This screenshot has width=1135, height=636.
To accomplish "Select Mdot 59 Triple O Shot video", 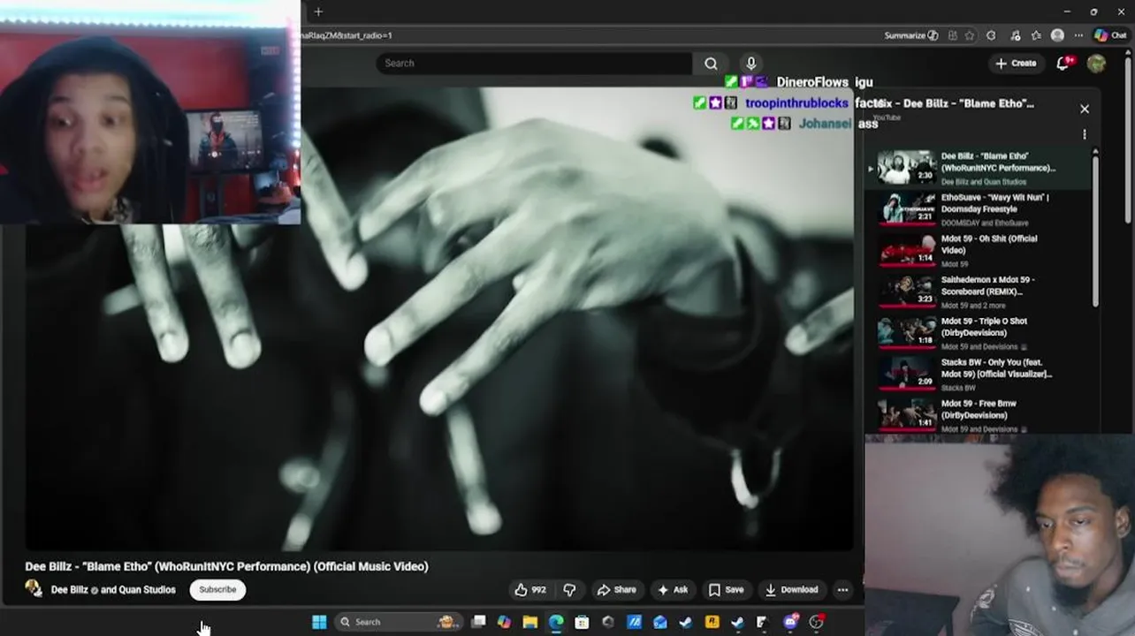I will (979, 332).
